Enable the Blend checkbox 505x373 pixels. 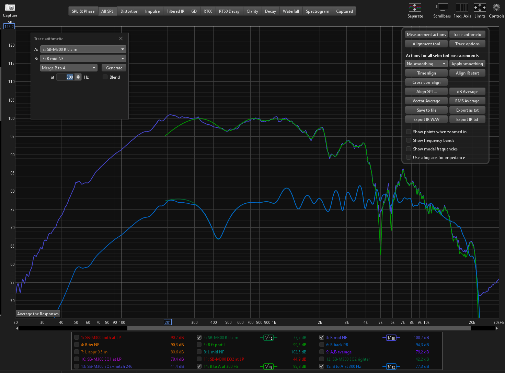[x=105, y=77]
